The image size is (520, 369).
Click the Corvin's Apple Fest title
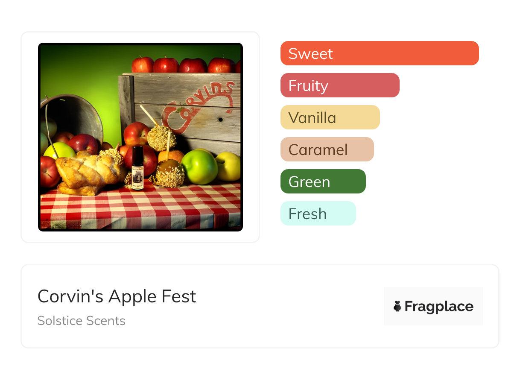pyautogui.click(x=117, y=296)
